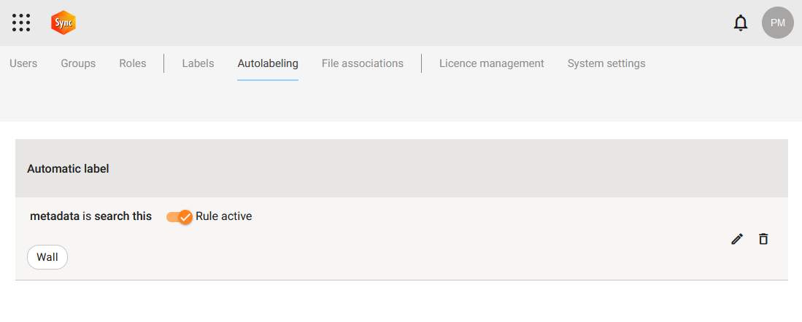Open the notifications bell
Image resolution: width=802 pixels, height=322 pixels.
[x=740, y=23]
